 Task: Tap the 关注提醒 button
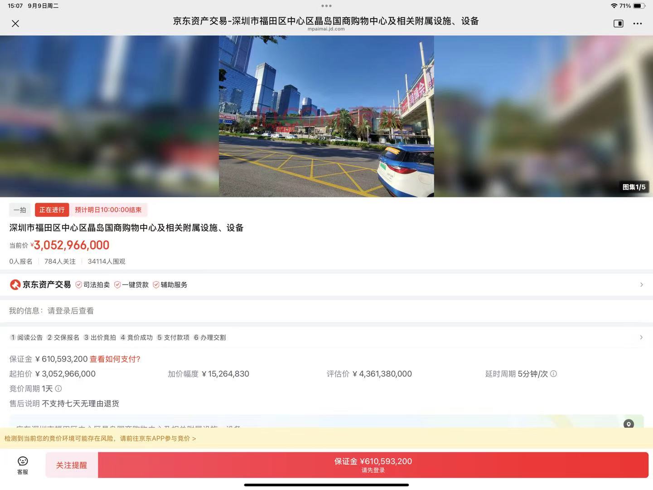coord(72,465)
